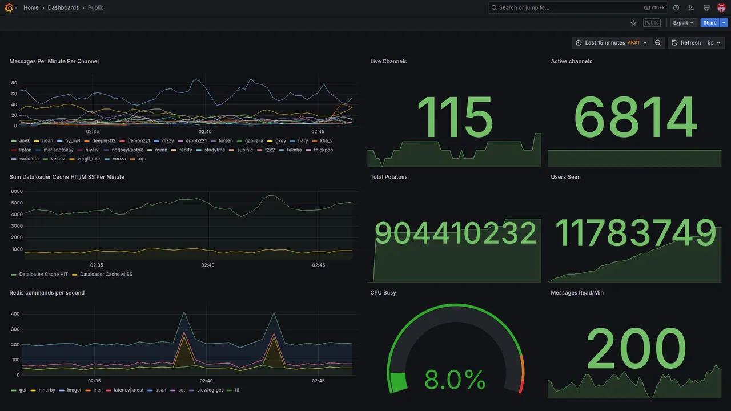Open the news feed RSS icon

(x=691, y=7)
